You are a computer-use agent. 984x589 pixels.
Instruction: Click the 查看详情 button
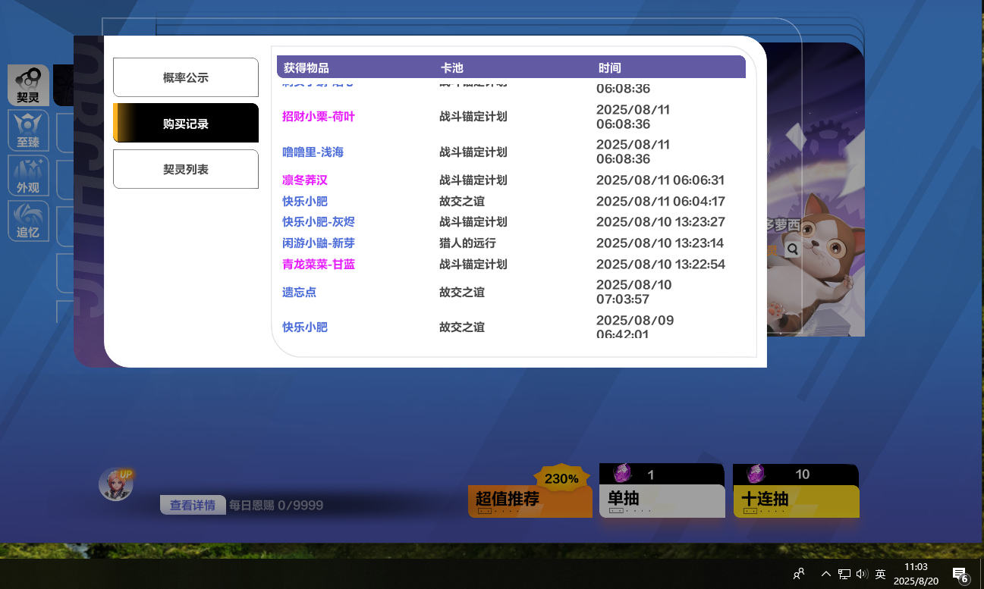point(193,505)
